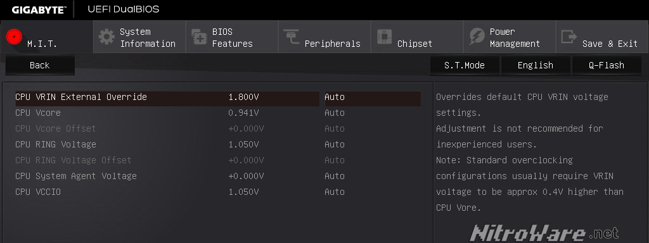The image size is (649, 243).
Task: Go to the Peripherals tab
Action: click(324, 37)
